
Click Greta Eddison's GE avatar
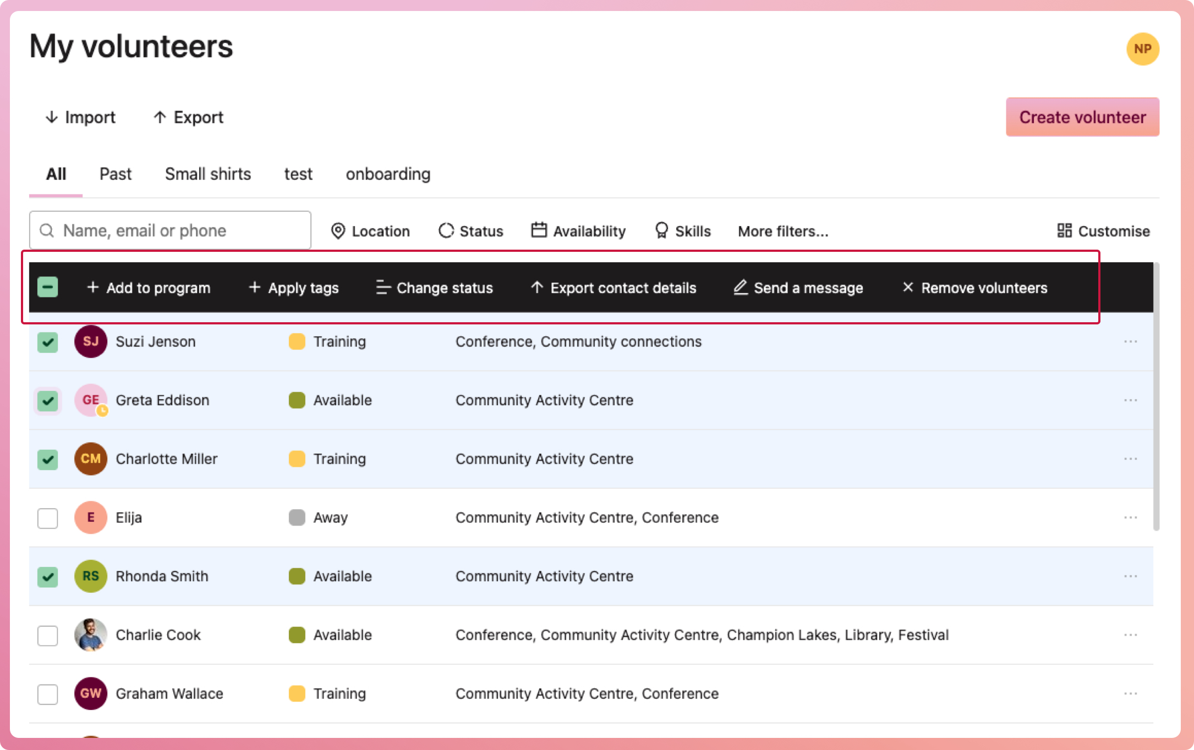91,400
